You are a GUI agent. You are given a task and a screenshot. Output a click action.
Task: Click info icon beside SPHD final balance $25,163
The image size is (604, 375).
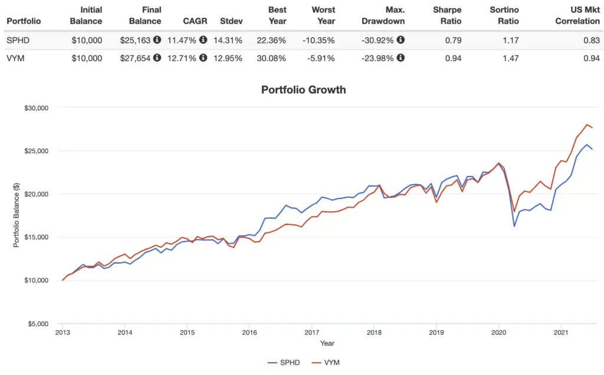coord(157,40)
